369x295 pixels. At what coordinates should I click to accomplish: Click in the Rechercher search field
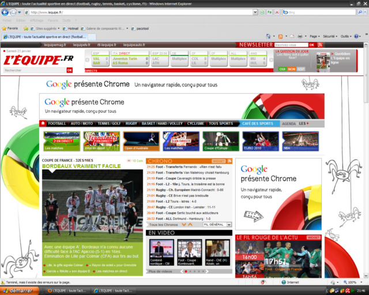(35, 70)
